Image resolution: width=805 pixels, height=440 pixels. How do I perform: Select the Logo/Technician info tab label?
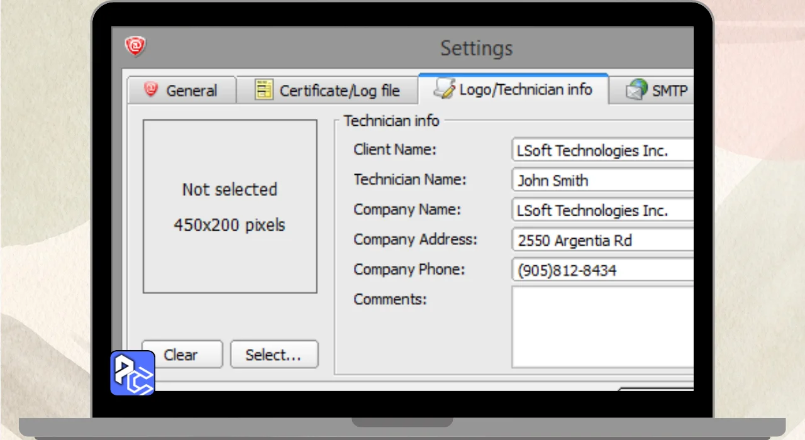tap(525, 89)
